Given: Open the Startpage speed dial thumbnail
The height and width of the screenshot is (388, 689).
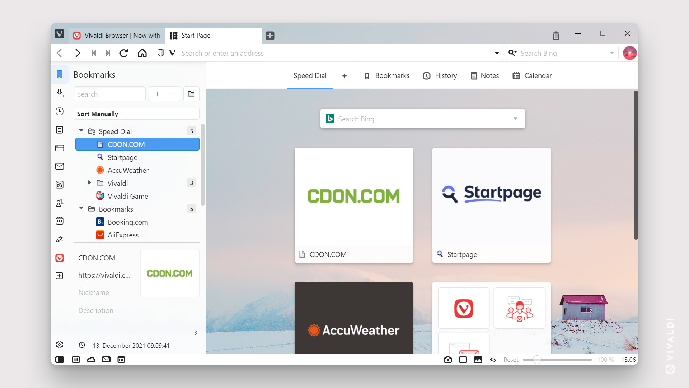Looking at the screenshot, I should [492, 205].
